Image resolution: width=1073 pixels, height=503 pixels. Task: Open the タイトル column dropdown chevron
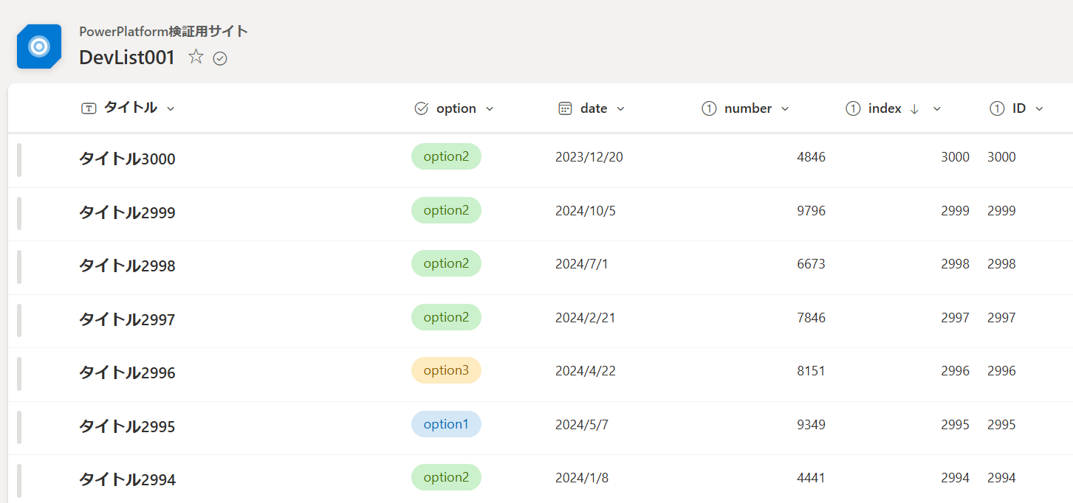pos(171,109)
